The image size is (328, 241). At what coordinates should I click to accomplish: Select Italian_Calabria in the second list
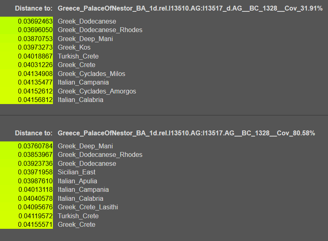pyautogui.click(x=81, y=199)
